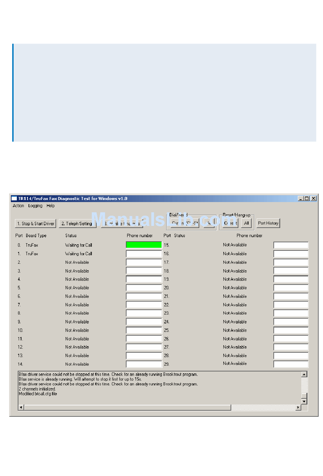This screenshot has height=476, width=323.
Task: Click the phone number field for port 17
Action: point(291,262)
